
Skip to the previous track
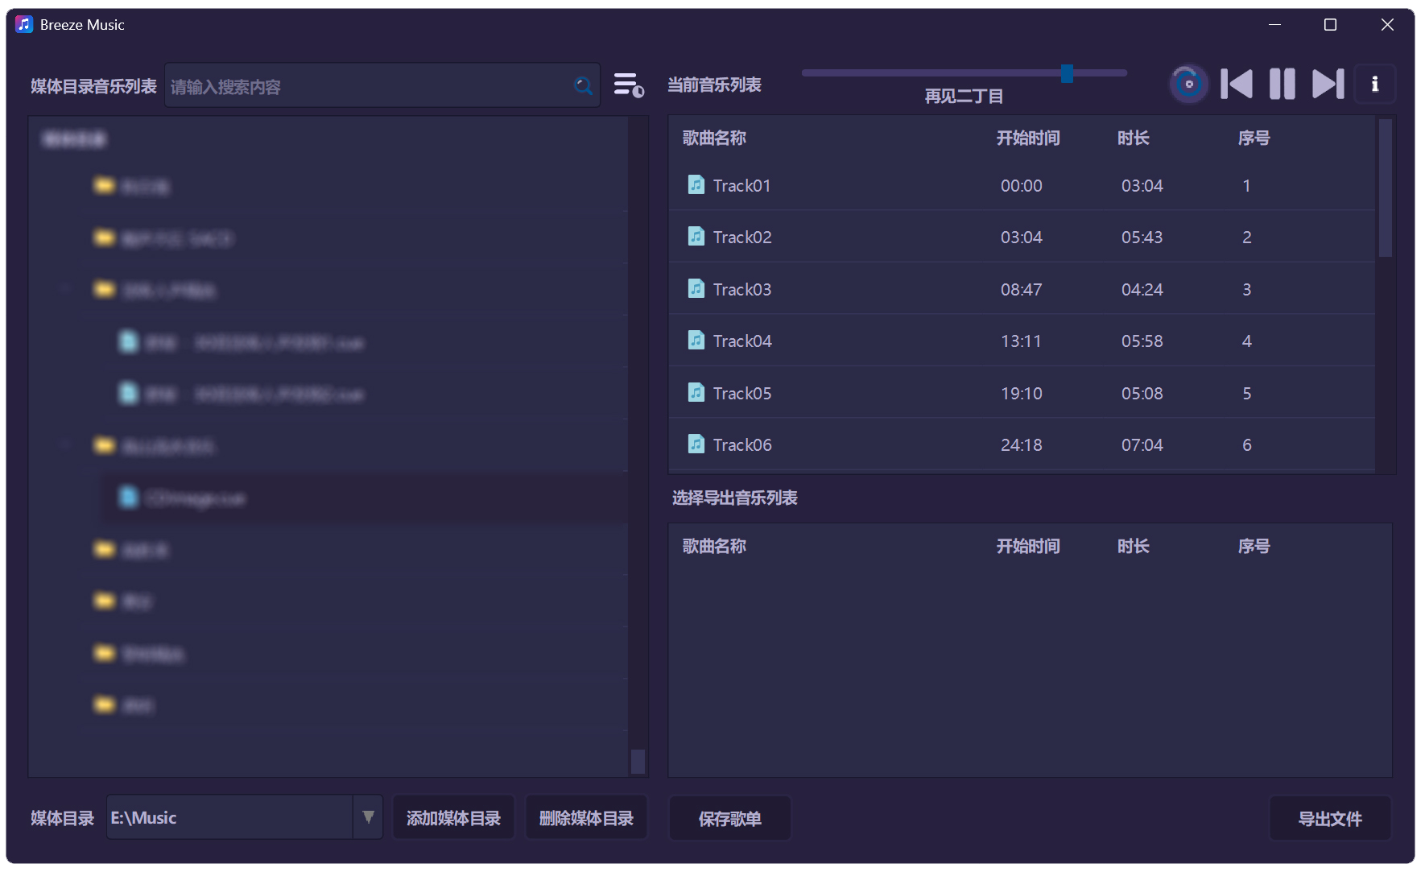pyautogui.click(x=1237, y=83)
